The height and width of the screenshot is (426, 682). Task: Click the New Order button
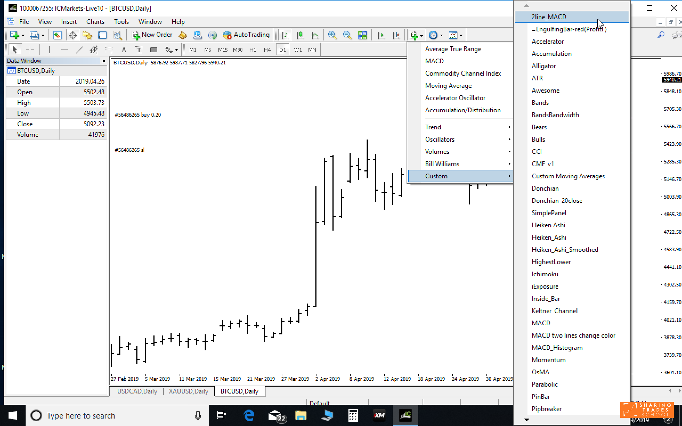point(152,35)
